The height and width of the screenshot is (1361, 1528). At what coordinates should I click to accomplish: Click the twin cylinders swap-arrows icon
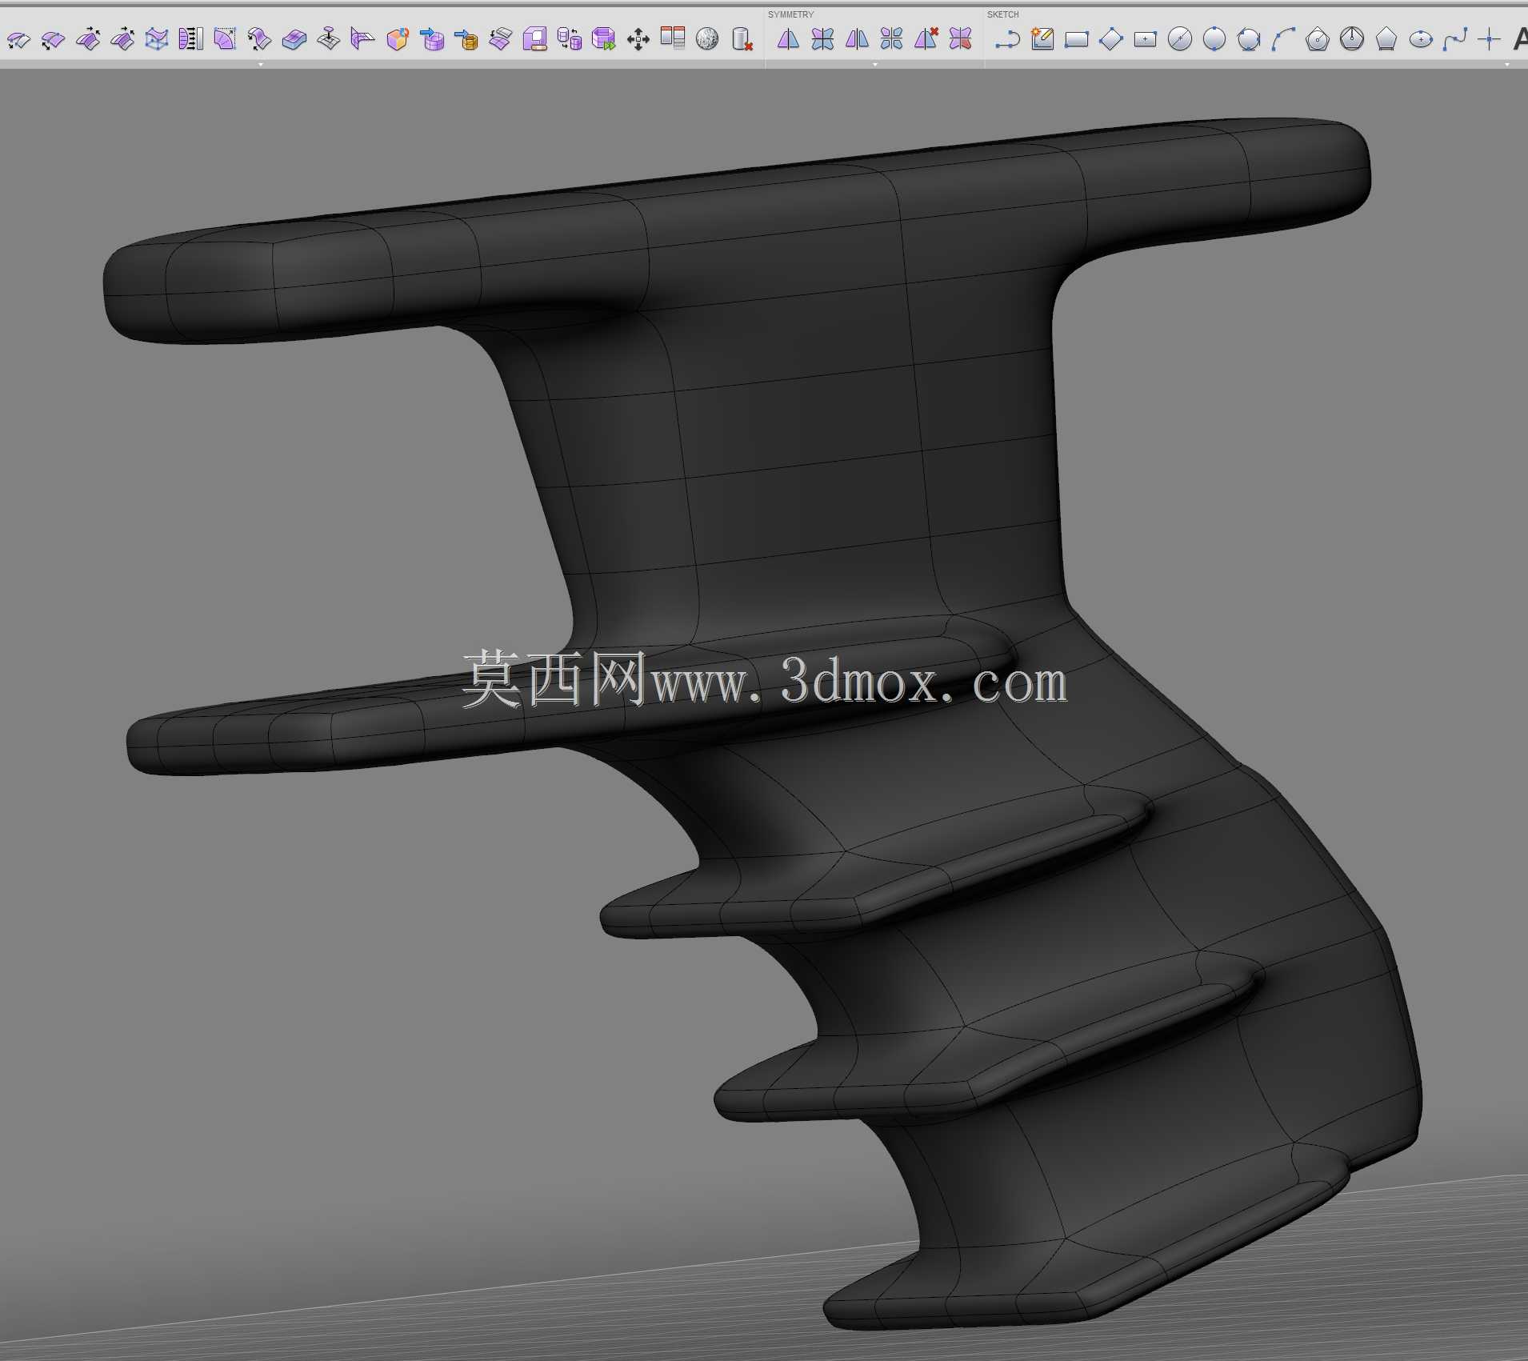569,38
